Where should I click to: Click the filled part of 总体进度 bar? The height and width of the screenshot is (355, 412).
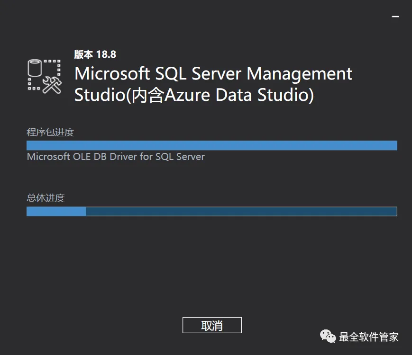(x=56, y=211)
